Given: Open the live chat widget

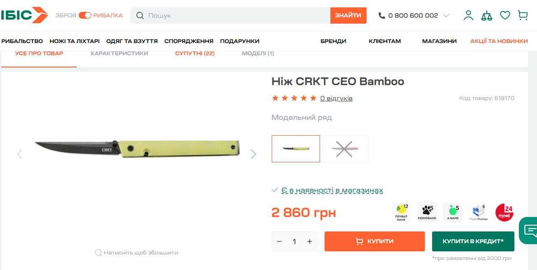Looking at the screenshot, I should 529,230.
